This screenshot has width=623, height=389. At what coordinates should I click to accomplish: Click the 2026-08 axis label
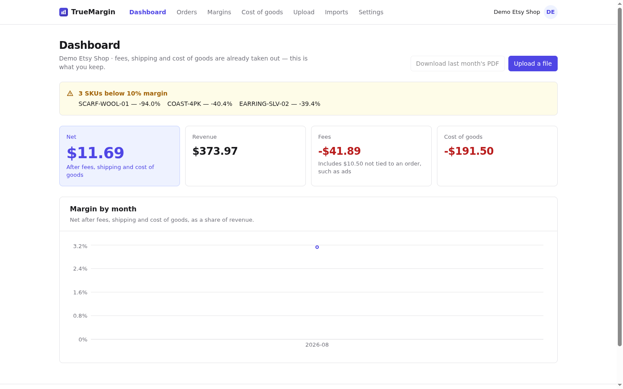pyautogui.click(x=317, y=345)
